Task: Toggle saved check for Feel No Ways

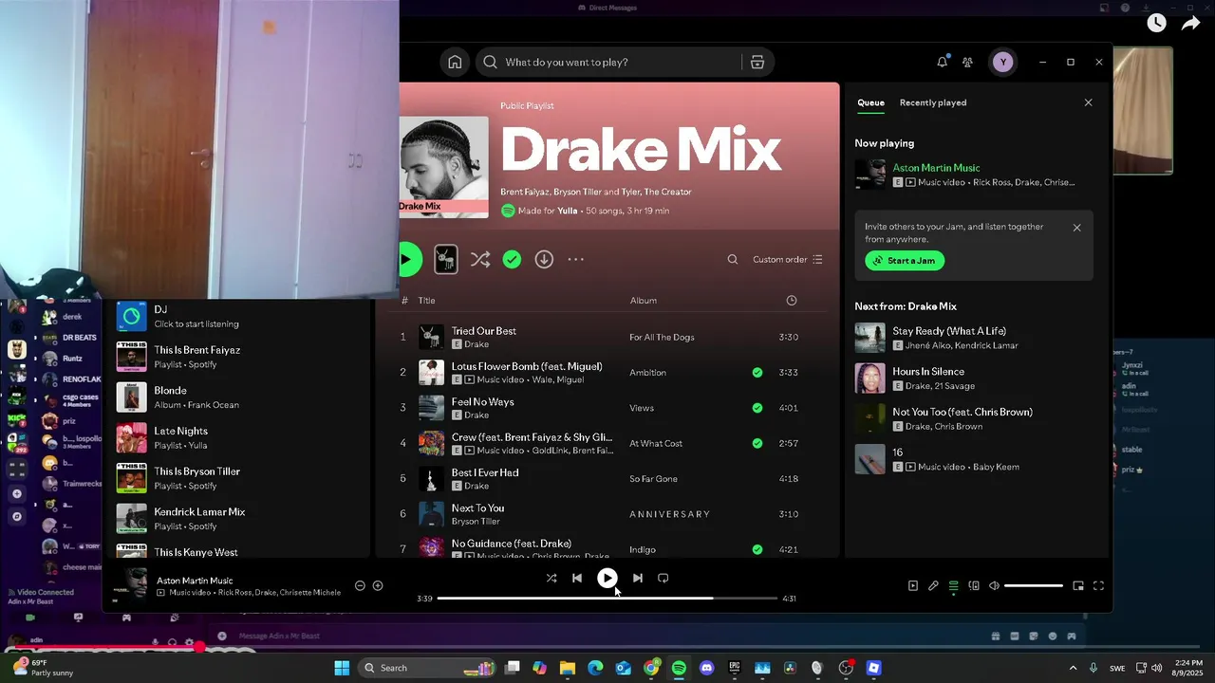Action: (x=757, y=408)
